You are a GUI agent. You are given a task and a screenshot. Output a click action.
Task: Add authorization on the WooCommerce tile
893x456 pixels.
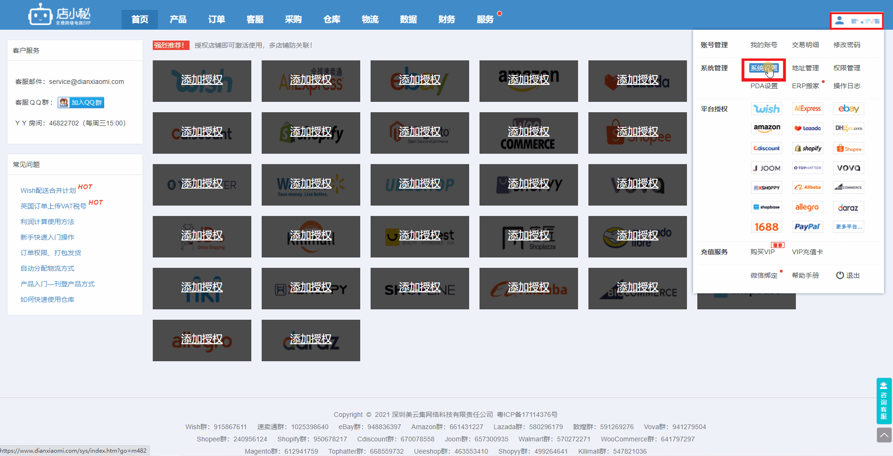(529, 132)
